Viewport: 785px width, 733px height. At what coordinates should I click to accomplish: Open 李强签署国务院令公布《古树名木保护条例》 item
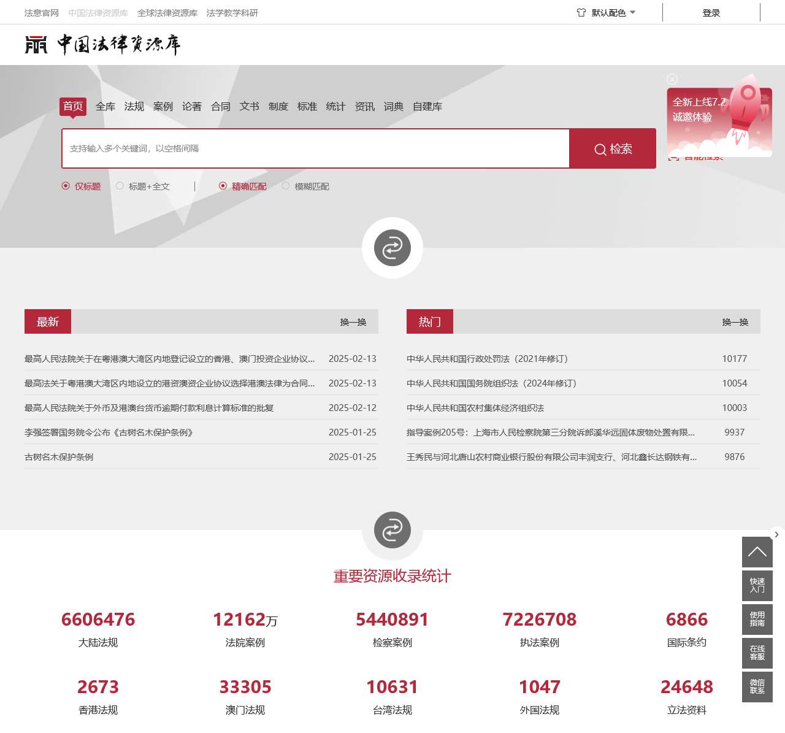(110, 432)
